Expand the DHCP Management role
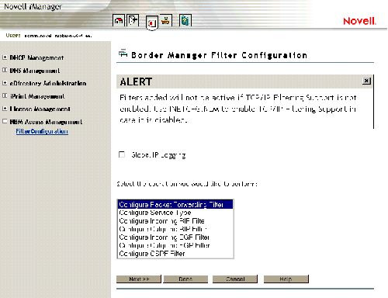Screen dimensions: 388x298 5,57
